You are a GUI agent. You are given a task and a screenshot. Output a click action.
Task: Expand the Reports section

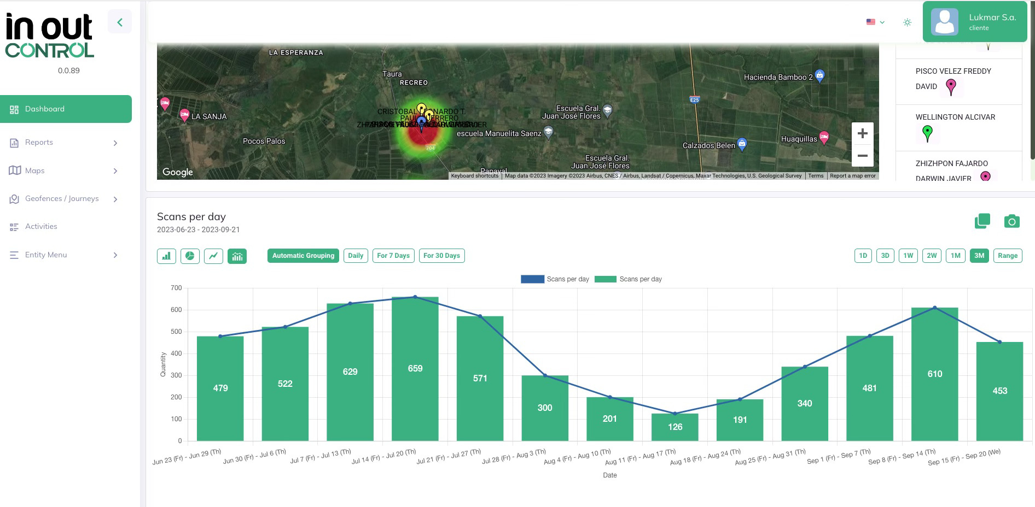point(66,143)
